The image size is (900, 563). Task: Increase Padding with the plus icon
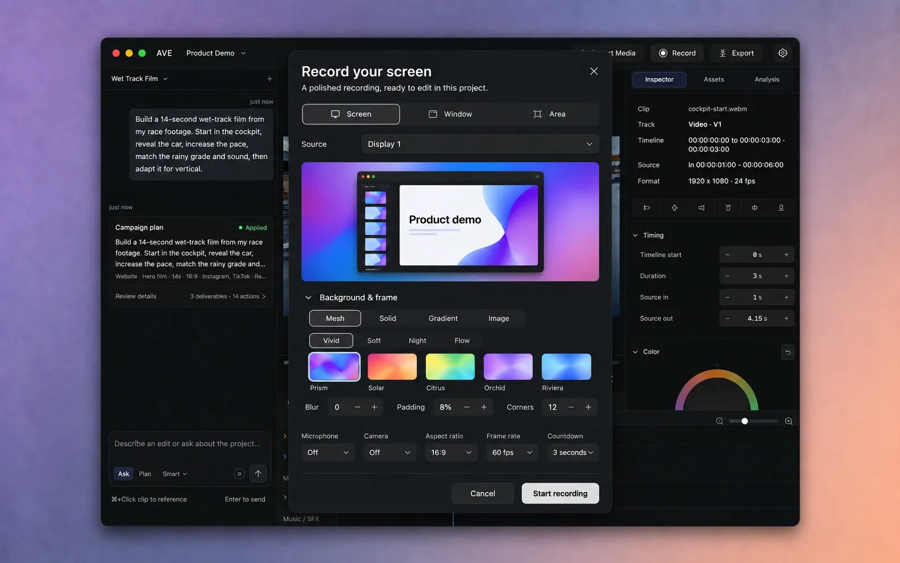pyautogui.click(x=484, y=407)
